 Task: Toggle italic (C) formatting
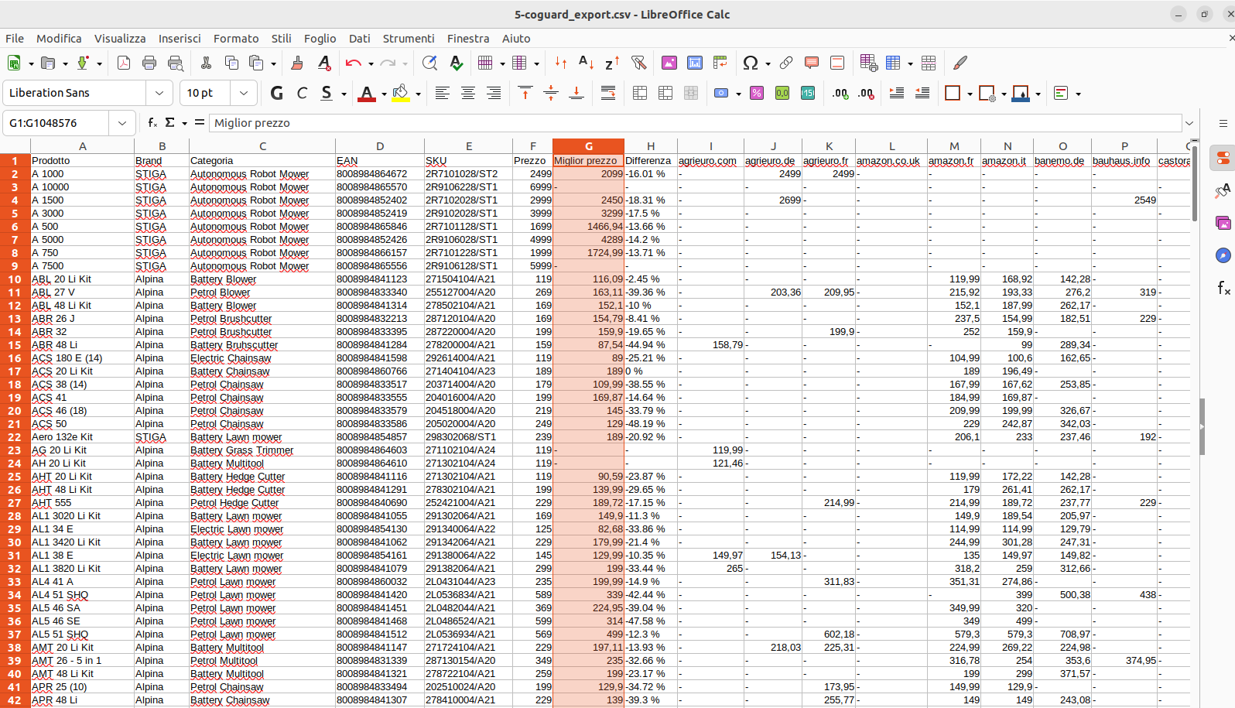coord(303,93)
